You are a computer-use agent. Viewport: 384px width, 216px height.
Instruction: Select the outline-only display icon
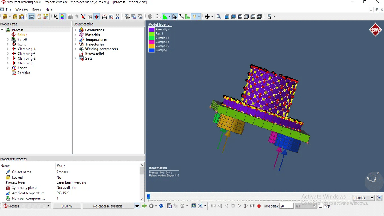[181, 17]
